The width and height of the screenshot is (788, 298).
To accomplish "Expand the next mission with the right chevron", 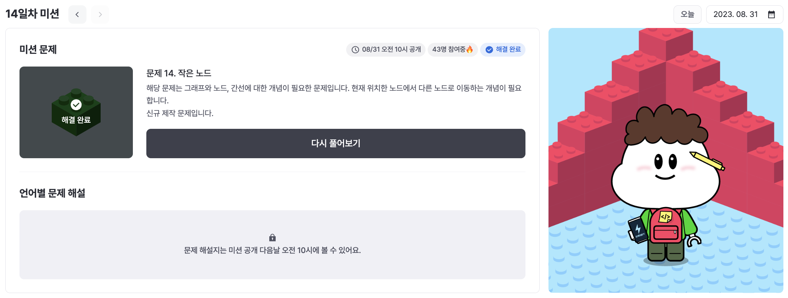I will [100, 15].
